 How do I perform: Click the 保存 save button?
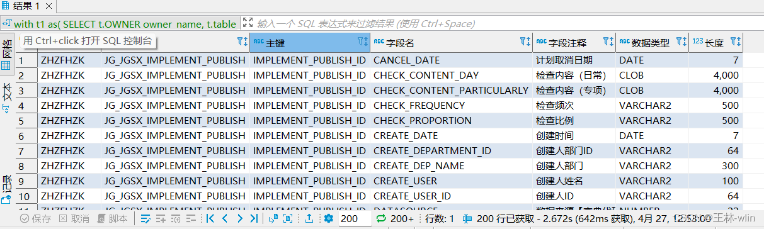click(36, 219)
